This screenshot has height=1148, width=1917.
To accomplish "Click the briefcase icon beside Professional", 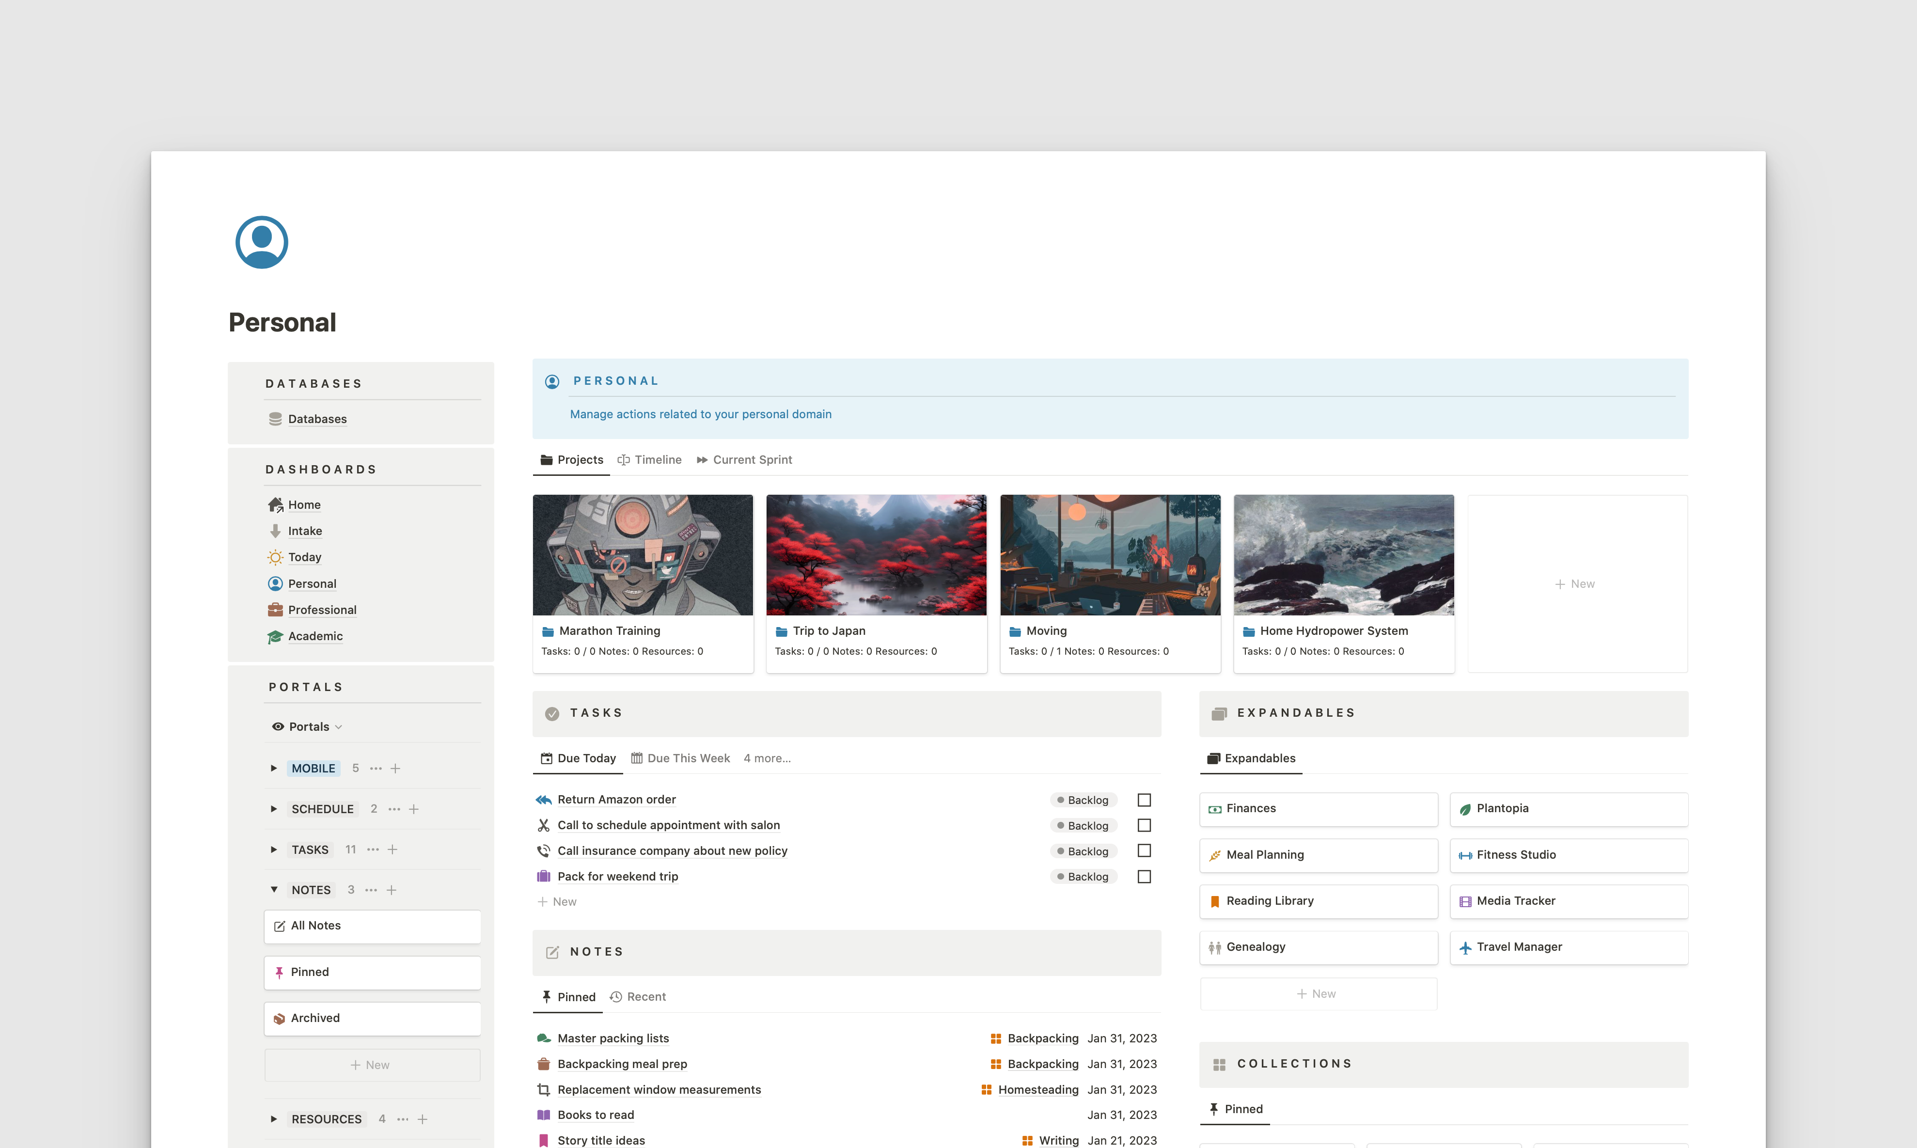I will tap(275, 610).
